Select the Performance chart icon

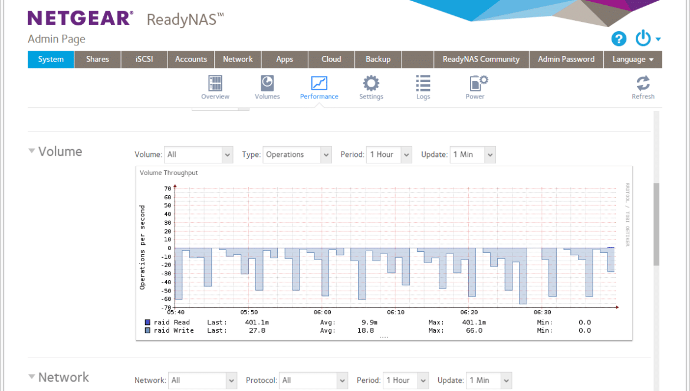[319, 87]
